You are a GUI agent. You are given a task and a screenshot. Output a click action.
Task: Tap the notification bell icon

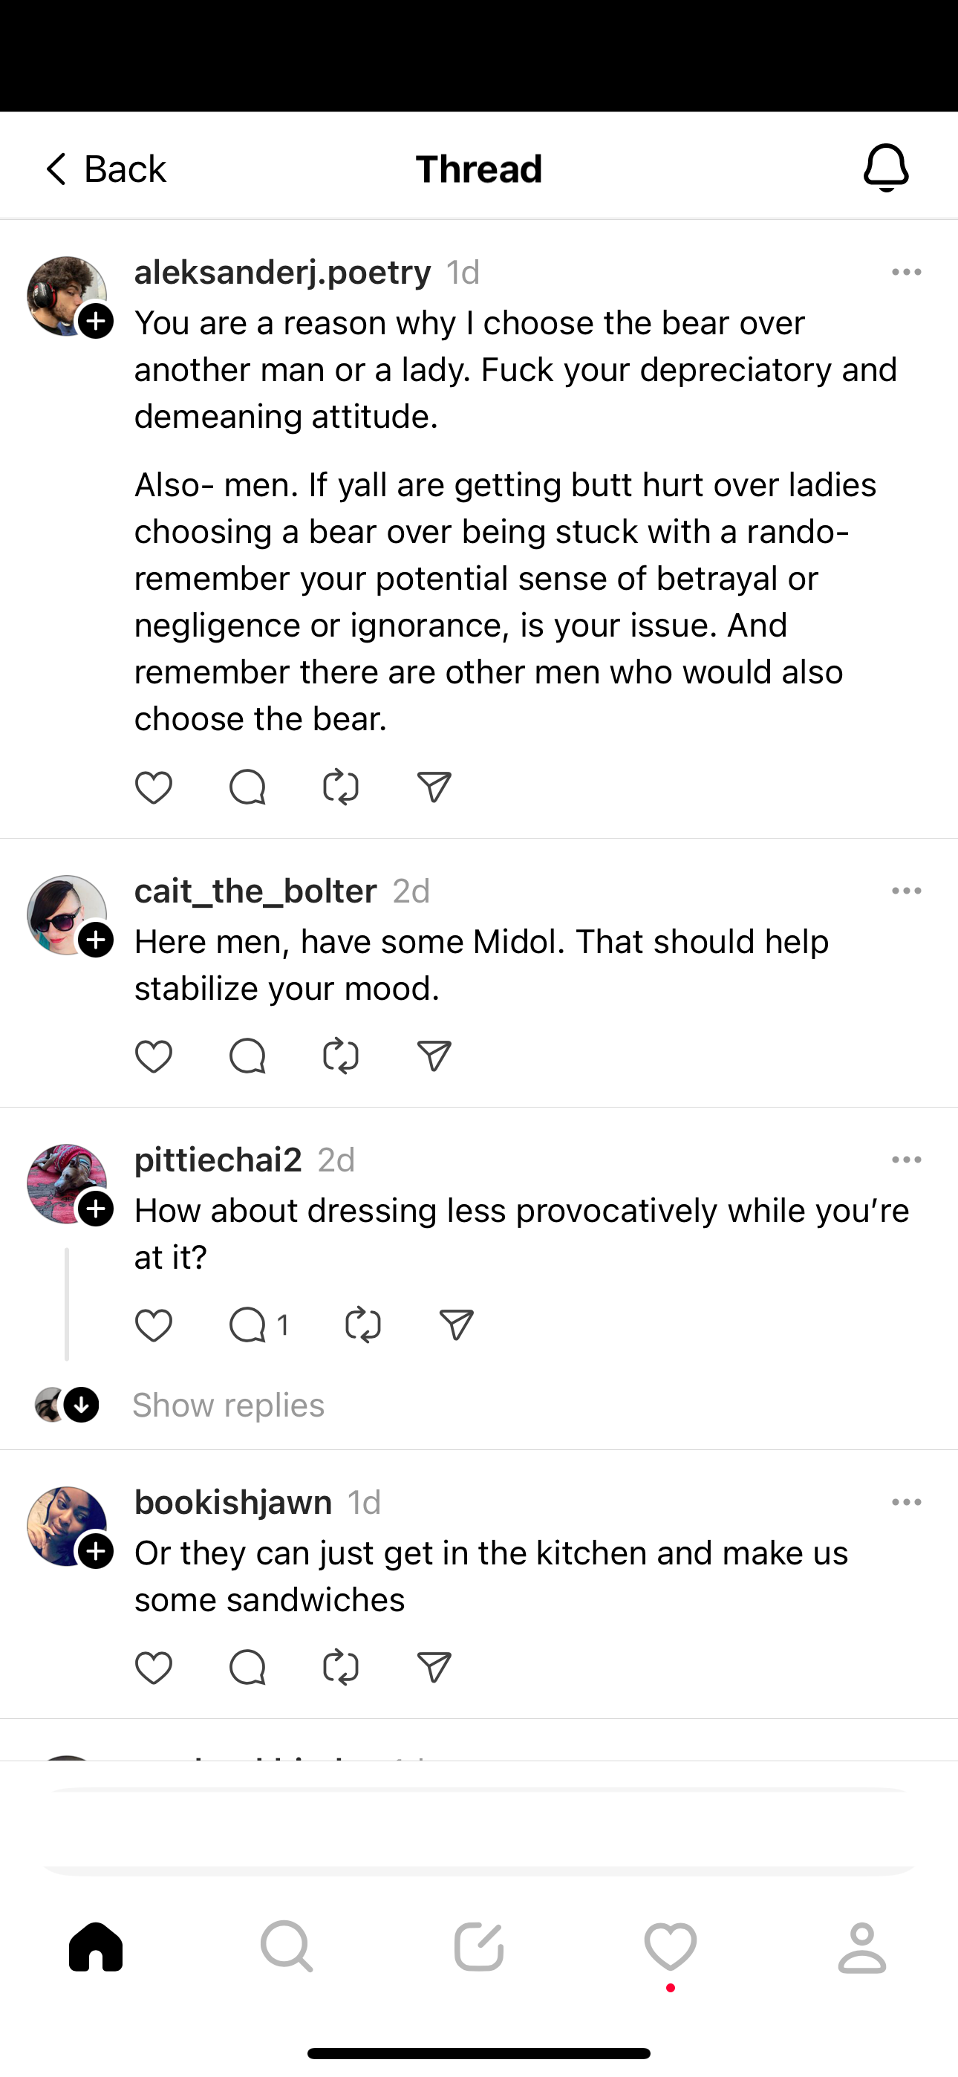[886, 168]
